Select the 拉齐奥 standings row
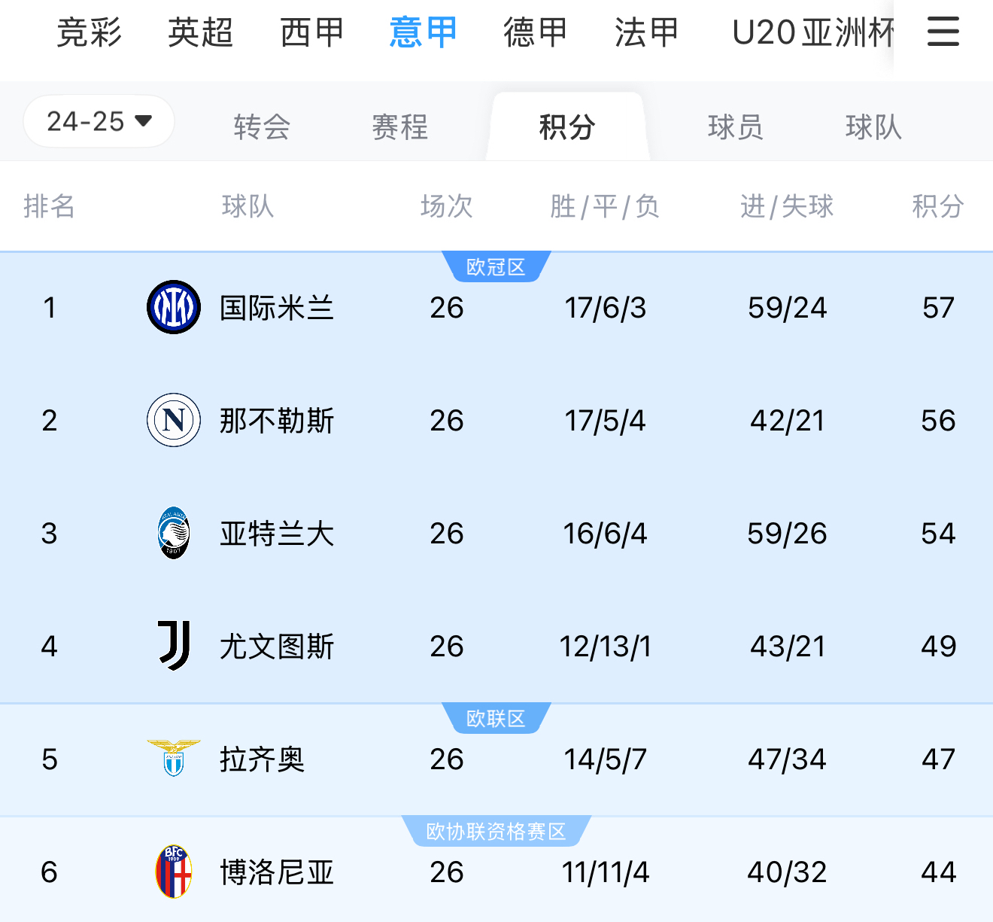 496,759
